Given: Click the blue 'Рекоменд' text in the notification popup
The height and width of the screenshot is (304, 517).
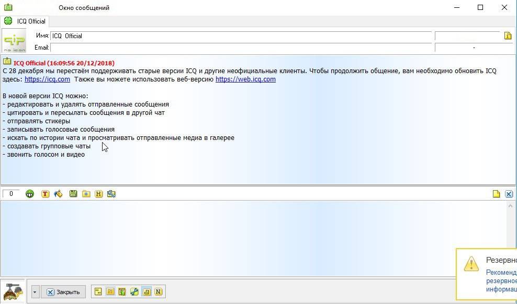Looking at the screenshot, I should 501,273.
